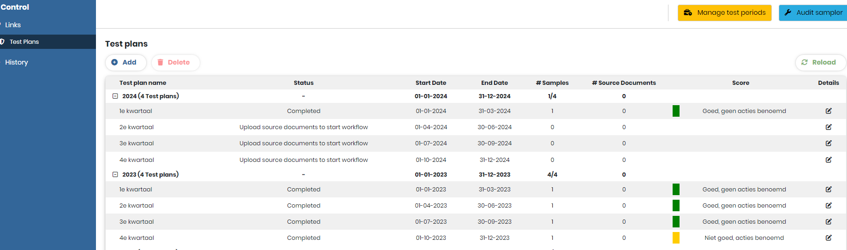This screenshot has width=847, height=250.
Task: Click yellow score swatch for 2023 4e kwartaal
Action: click(676, 238)
